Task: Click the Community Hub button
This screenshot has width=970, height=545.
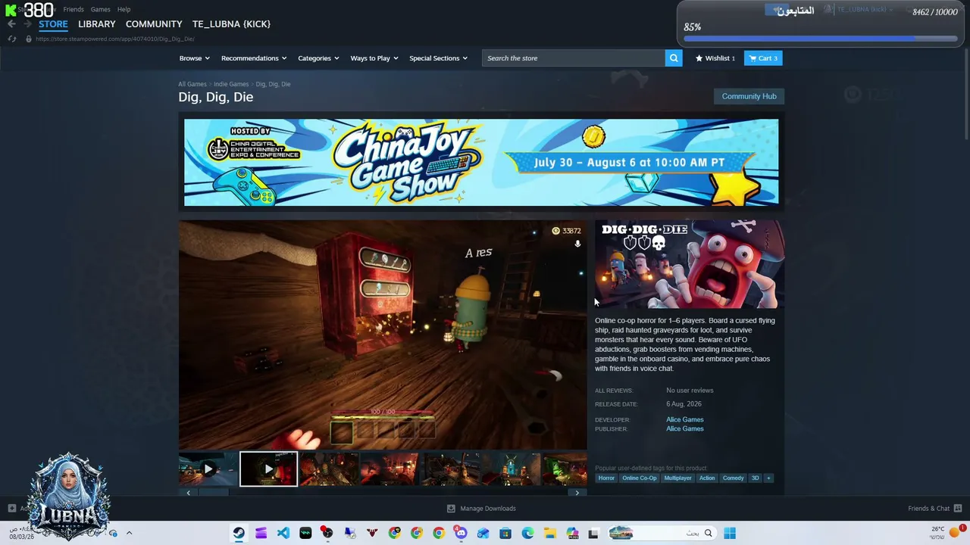Action: point(749,96)
